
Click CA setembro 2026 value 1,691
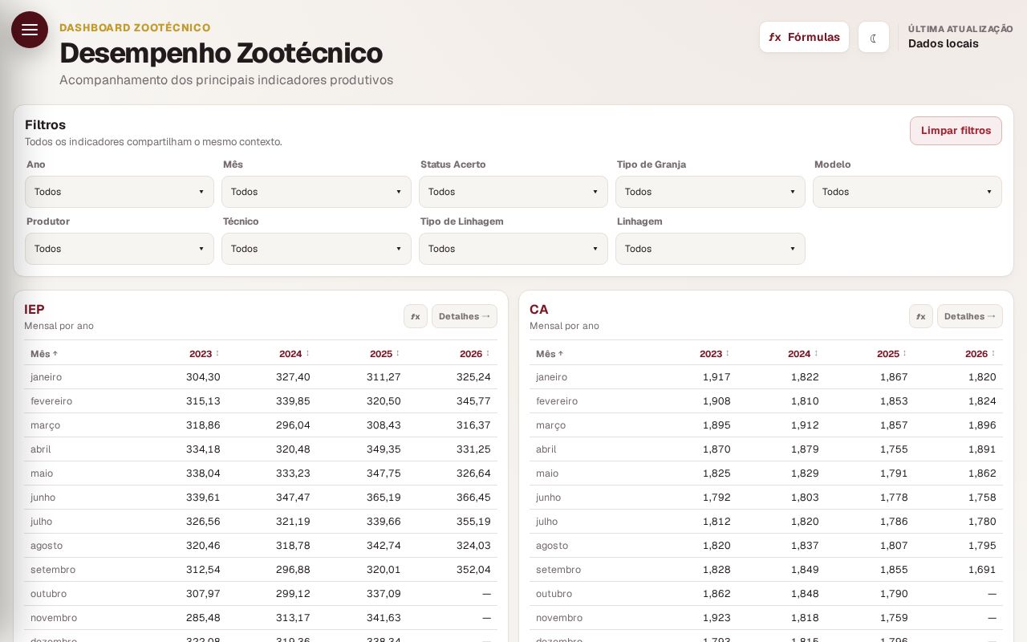tap(982, 570)
